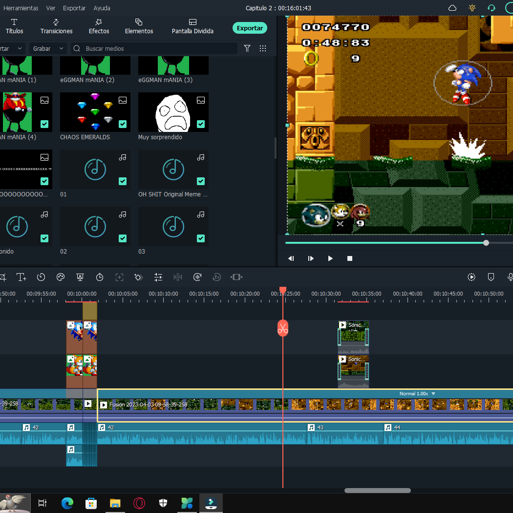Image resolution: width=513 pixels, height=513 pixels.
Task: Click the render preview icon
Action: point(471,277)
